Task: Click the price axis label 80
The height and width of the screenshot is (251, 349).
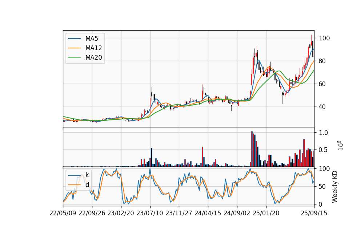Action: (x=322, y=61)
